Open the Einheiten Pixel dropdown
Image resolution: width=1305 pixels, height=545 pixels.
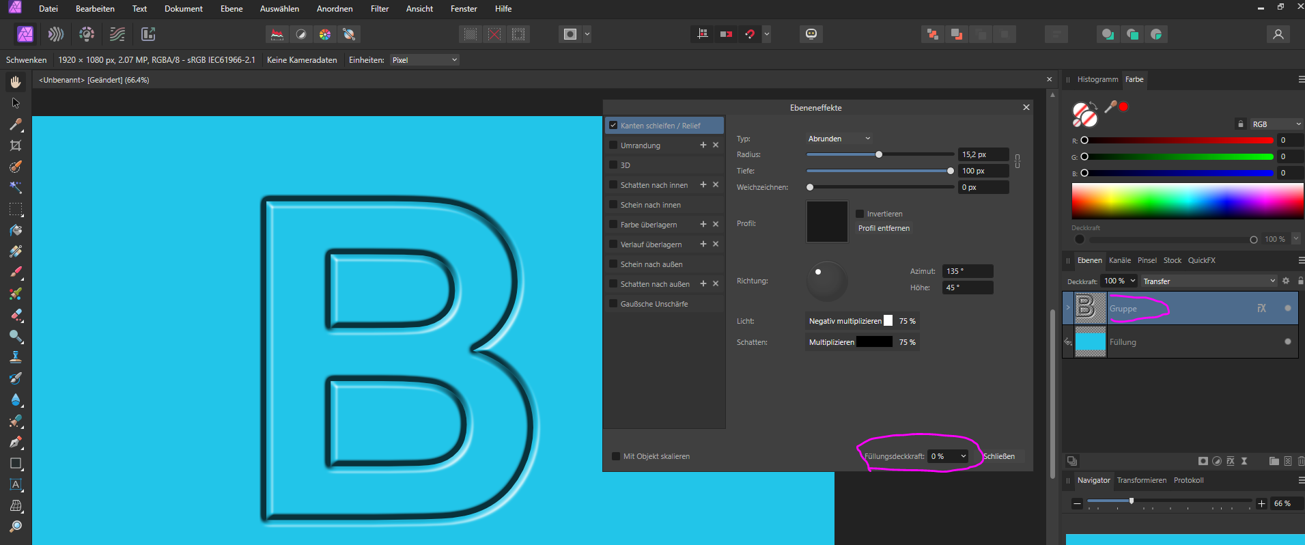[424, 60]
